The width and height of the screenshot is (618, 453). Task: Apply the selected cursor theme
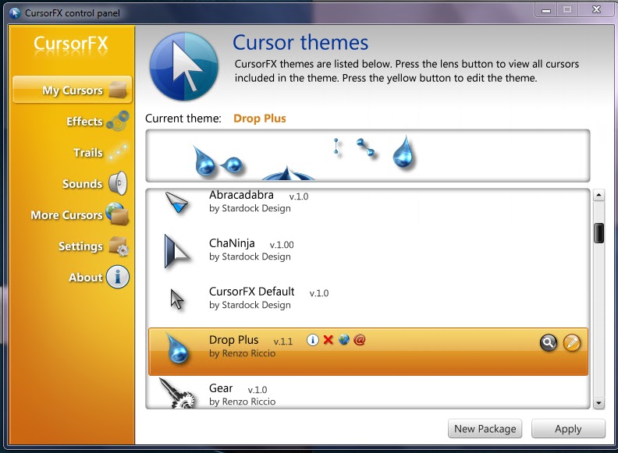pos(568,429)
